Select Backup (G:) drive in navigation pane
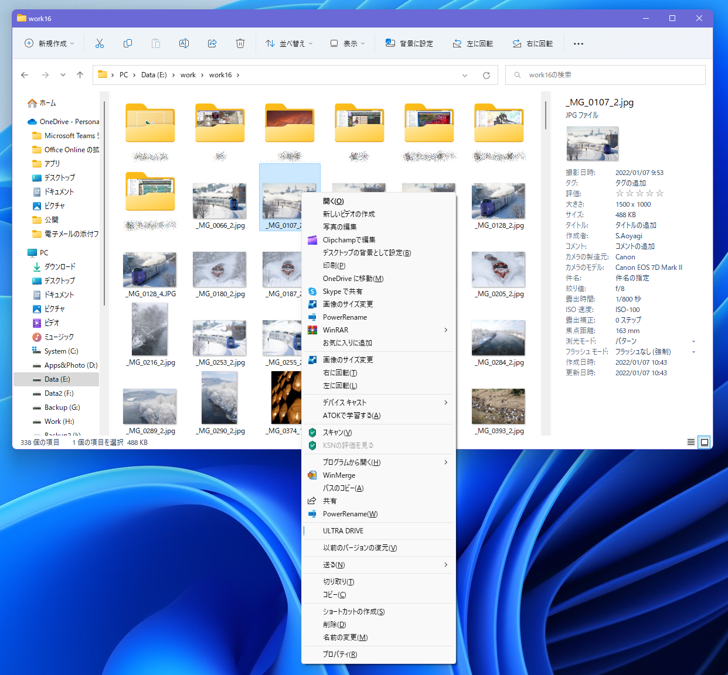 (56, 407)
